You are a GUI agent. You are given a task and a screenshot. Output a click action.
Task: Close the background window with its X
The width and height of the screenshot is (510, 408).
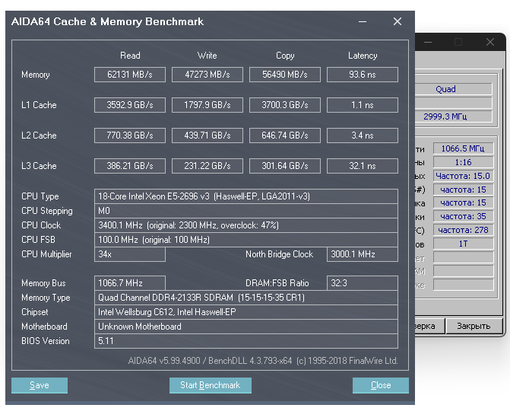489,42
